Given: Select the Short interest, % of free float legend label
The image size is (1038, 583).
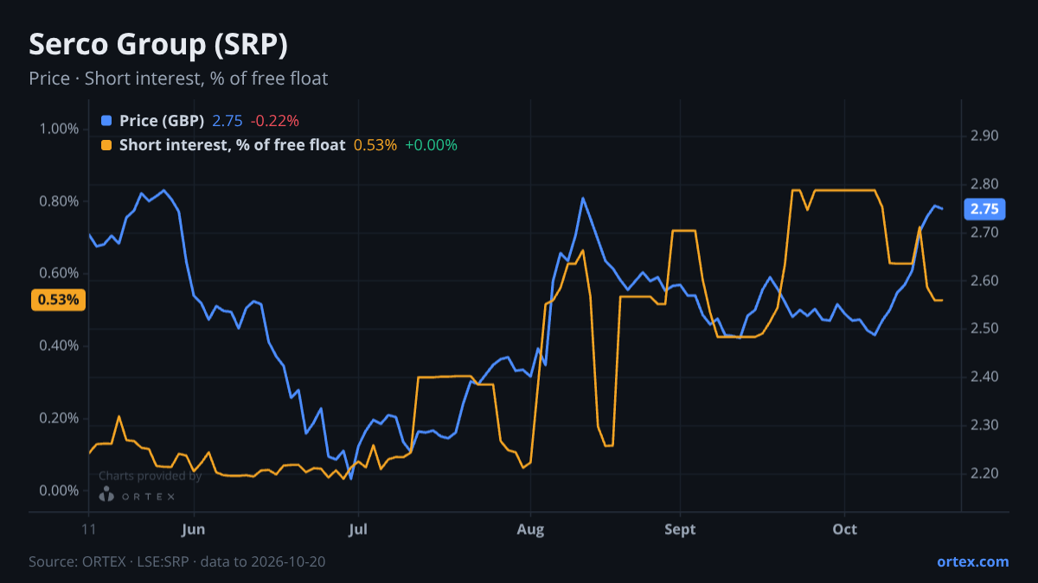Looking at the screenshot, I should pos(233,145).
